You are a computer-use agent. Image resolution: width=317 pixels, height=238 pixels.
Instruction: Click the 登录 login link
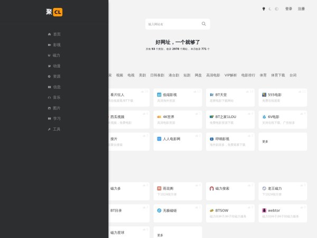[x=288, y=9]
